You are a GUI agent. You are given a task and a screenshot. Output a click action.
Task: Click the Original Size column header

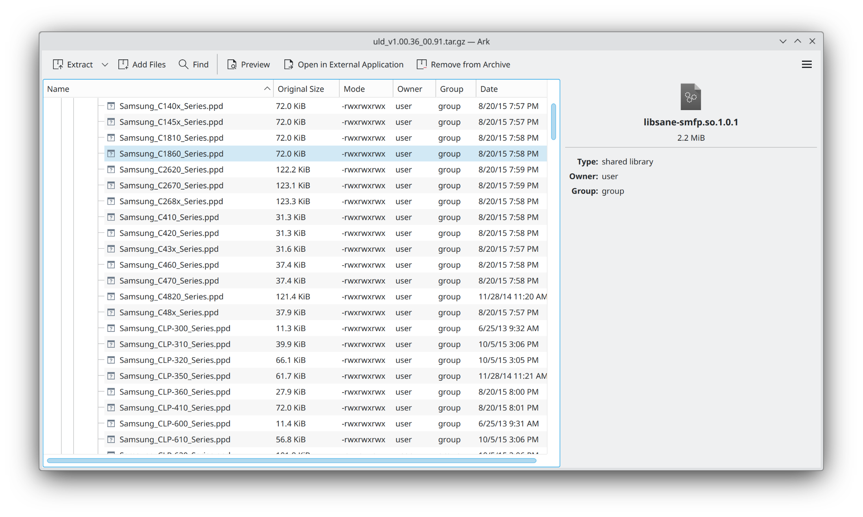(301, 88)
